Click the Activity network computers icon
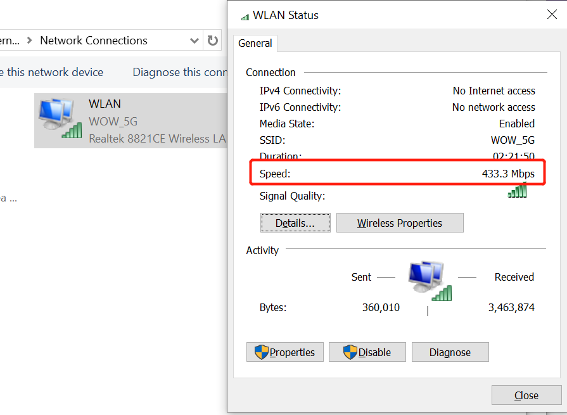 coord(430,281)
